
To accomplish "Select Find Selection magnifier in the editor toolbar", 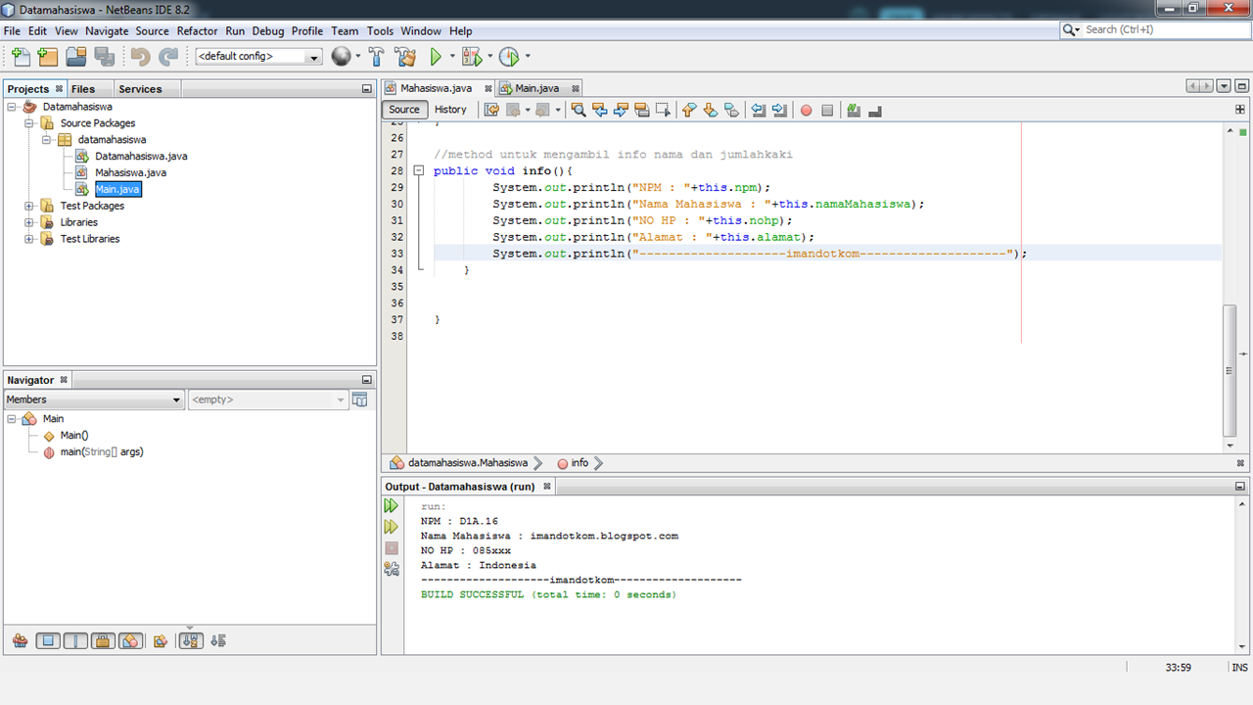I will pyautogui.click(x=578, y=110).
